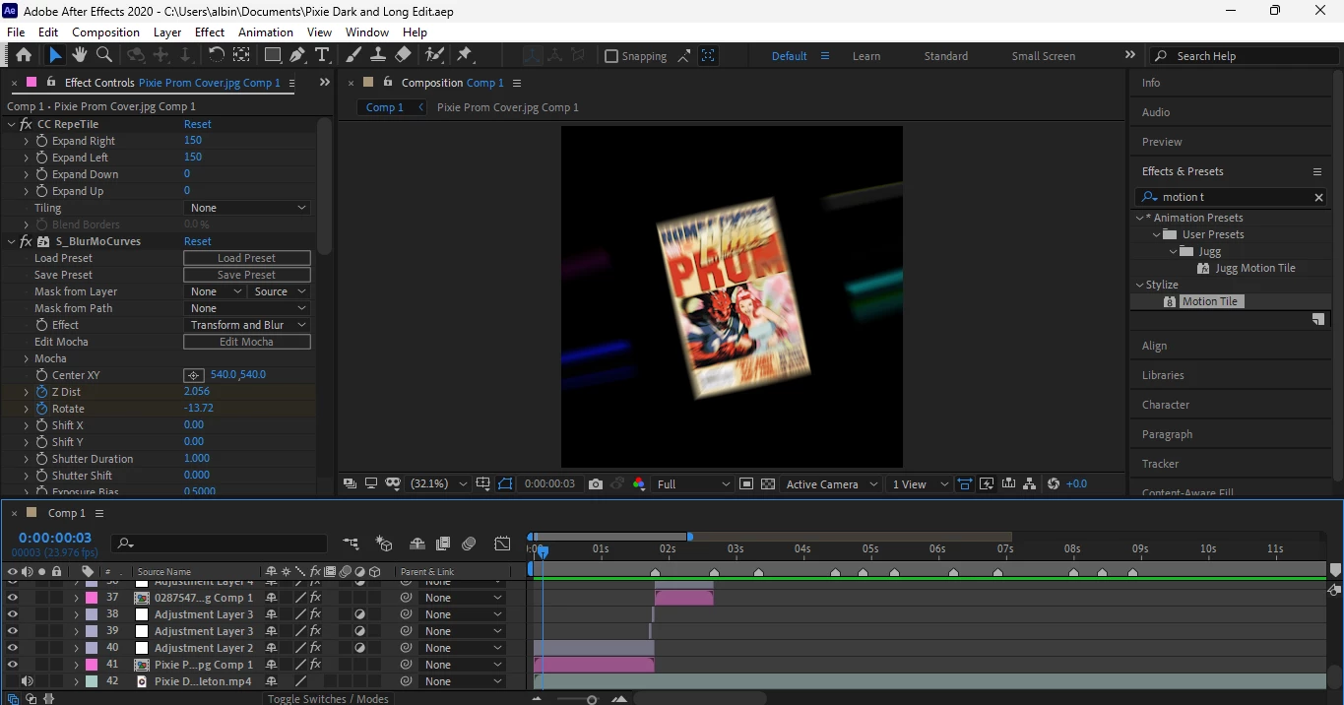The height and width of the screenshot is (705, 1344).
Task: Mute audio of layer 42 mp4
Action: point(27,681)
